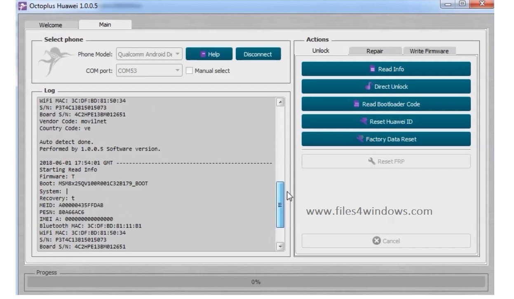The width and height of the screenshot is (514, 299).
Task: Select the Main tab
Action: [x=105, y=25]
